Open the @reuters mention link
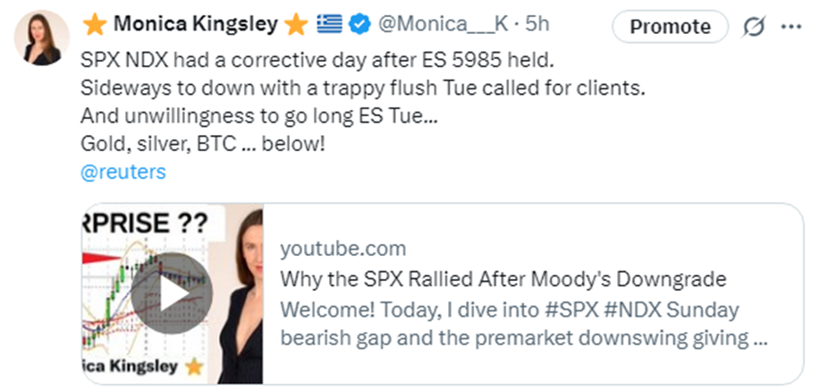The width and height of the screenshot is (820, 391). click(x=123, y=172)
